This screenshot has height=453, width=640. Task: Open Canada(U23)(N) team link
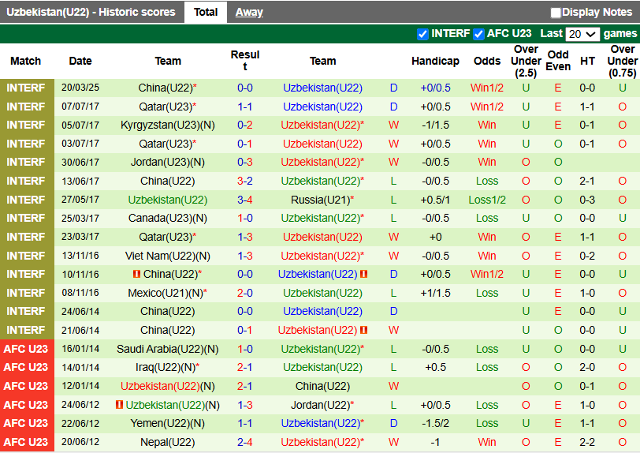click(x=168, y=219)
